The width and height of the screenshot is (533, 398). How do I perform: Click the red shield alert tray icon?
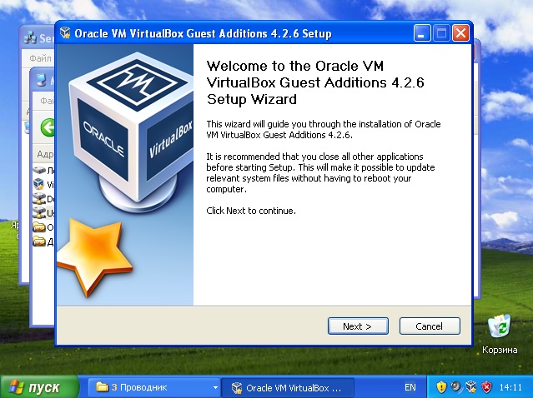[x=486, y=386]
